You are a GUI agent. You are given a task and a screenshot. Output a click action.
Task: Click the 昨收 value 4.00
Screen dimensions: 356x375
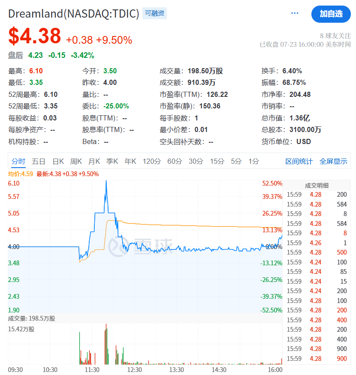110,83
